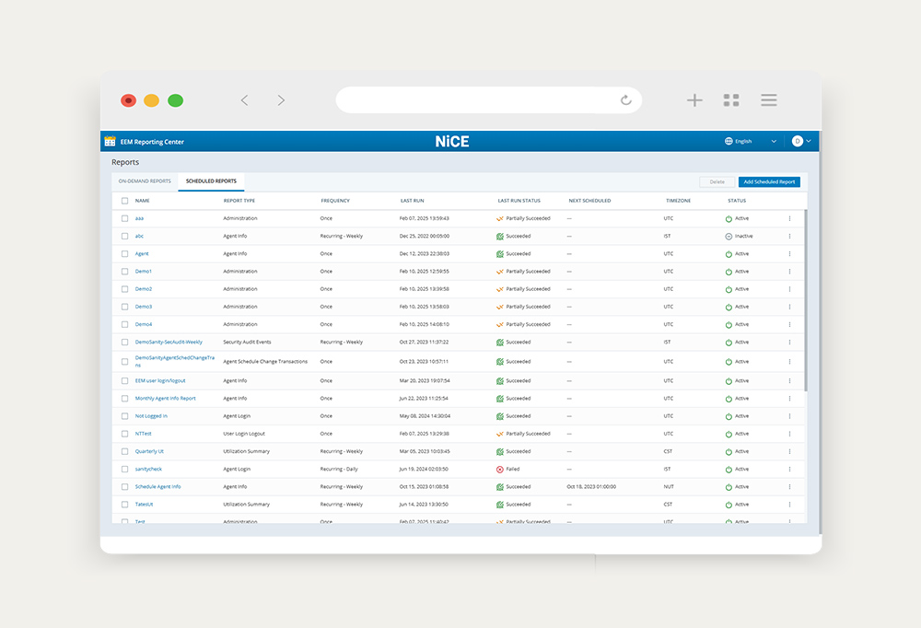This screenshot has height=628, width=921.
Task: Check the checkbox for Demo1 report
Action: coord(125,272)
